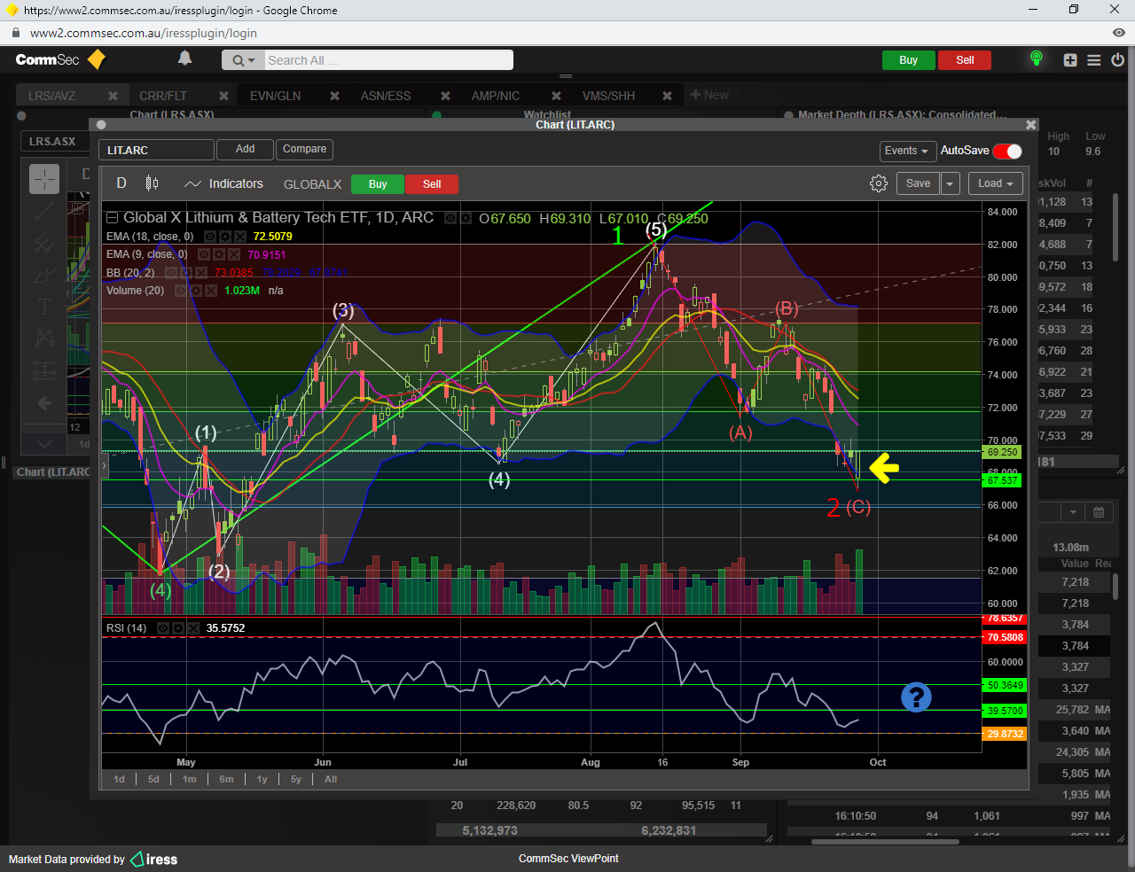Screen dimensions: 1135x872
Task: Switch to the EVN/GLN tab
Action: coord(275,96)
